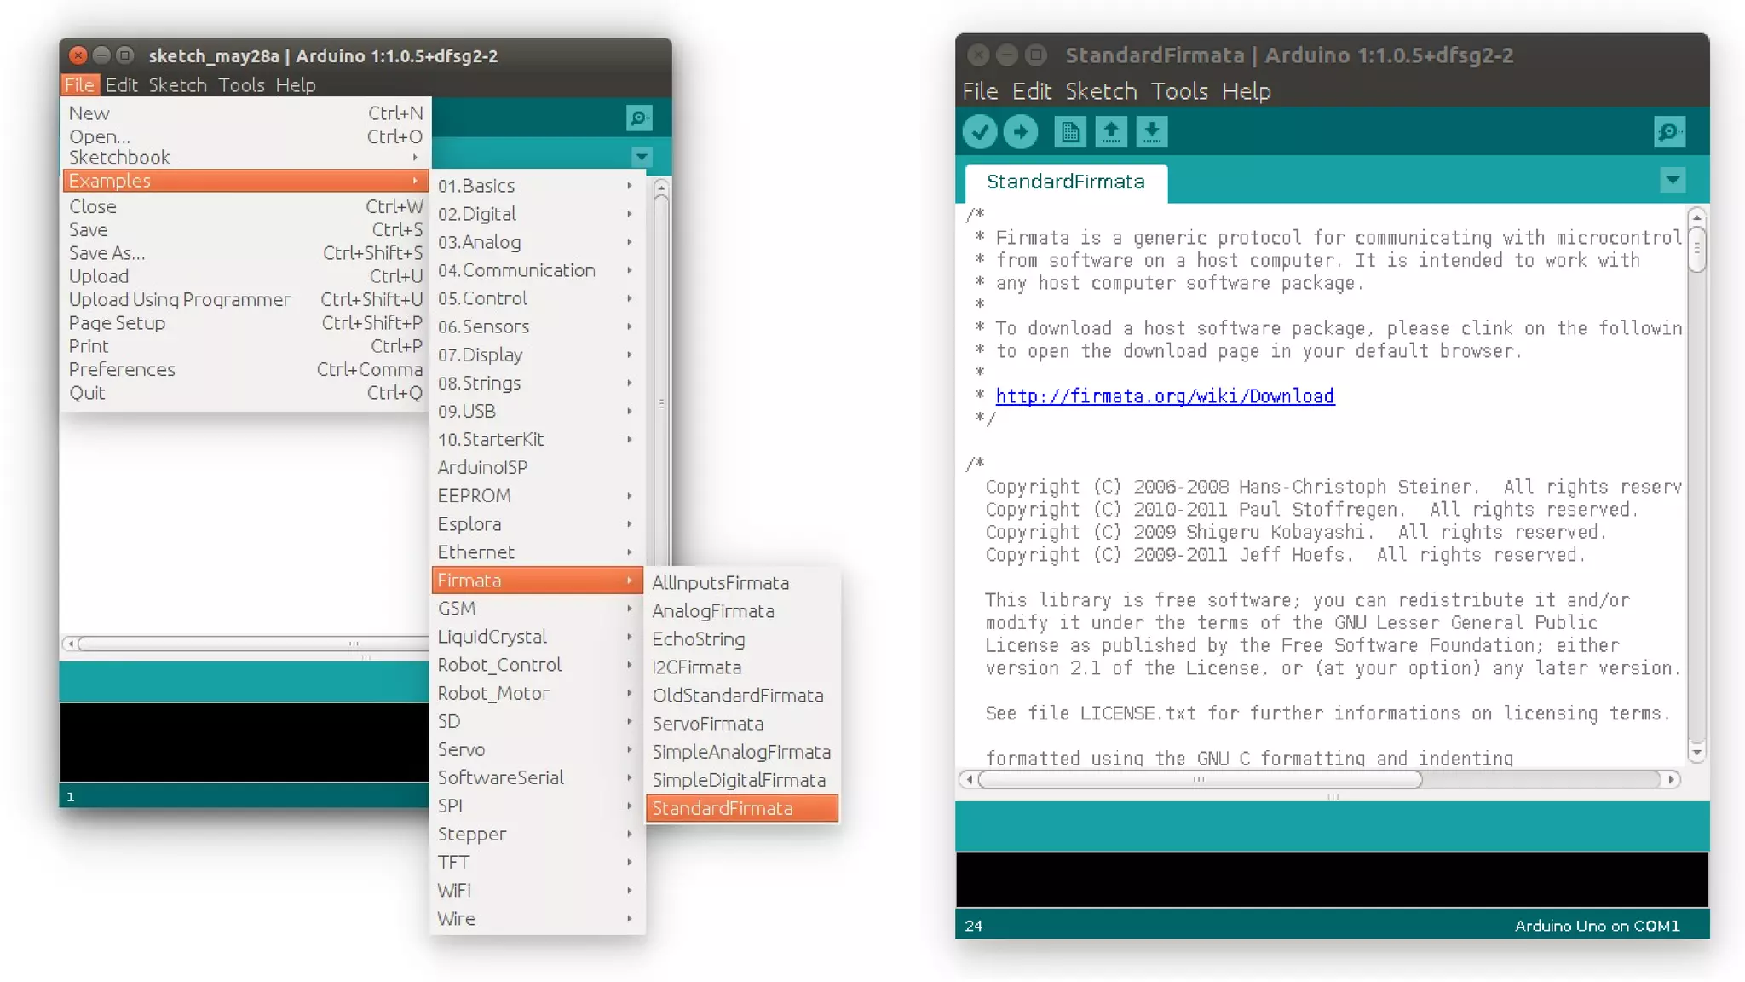The height and width of the screenshot is (982, 1745).
Task: Expand the EEPROM examples submenu
Action: (x=538, y=495)
